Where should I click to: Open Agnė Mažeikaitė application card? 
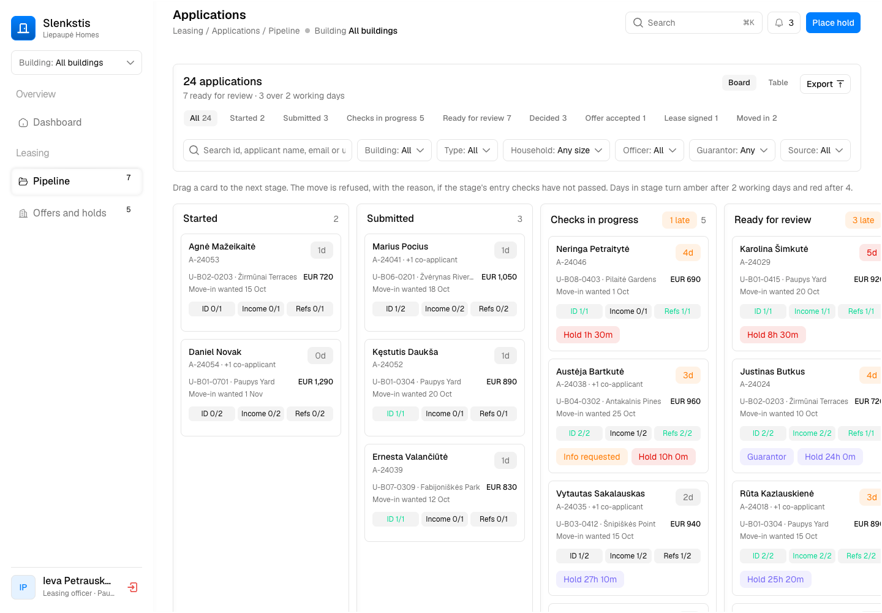[261, 283]
